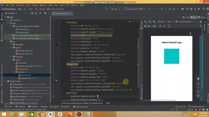Toggle view options eye icon
This screenshot has height=117, width=209.
click(145, 26)
